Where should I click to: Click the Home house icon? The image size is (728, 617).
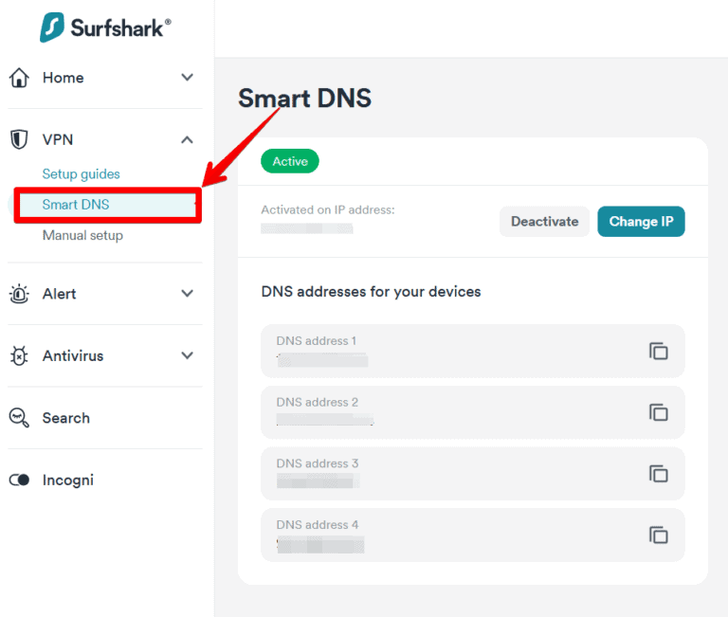click(19, 78)
